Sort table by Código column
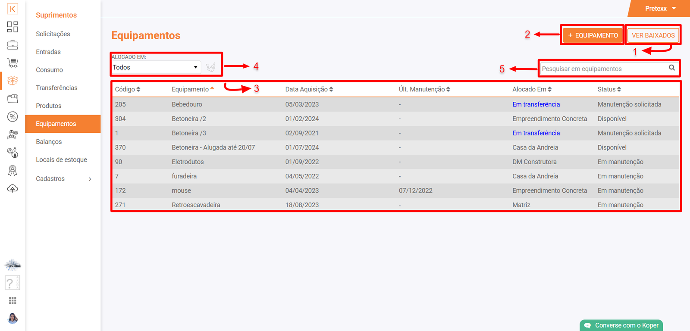 tap(128, 89)
